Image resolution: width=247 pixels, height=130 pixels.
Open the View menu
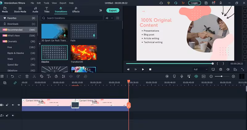tap(54, 3)
